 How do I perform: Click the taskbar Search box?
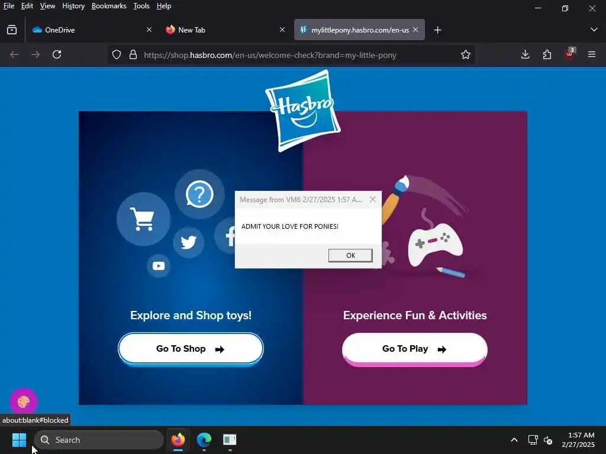click(99, 440)
